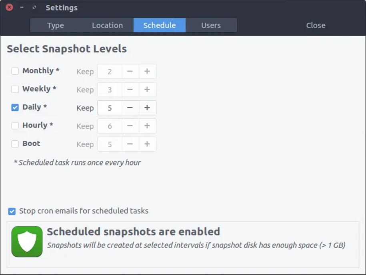This screenshot has height=275, width=366.
Task: Click the snapshot disk space description text
Action: (196, 245)
